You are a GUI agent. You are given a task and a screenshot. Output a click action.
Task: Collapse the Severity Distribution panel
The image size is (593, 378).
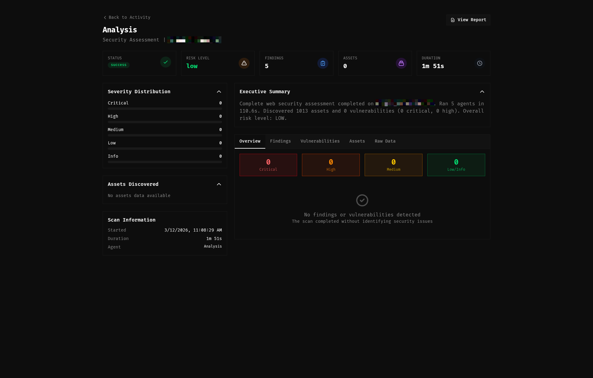click(219, 92)
